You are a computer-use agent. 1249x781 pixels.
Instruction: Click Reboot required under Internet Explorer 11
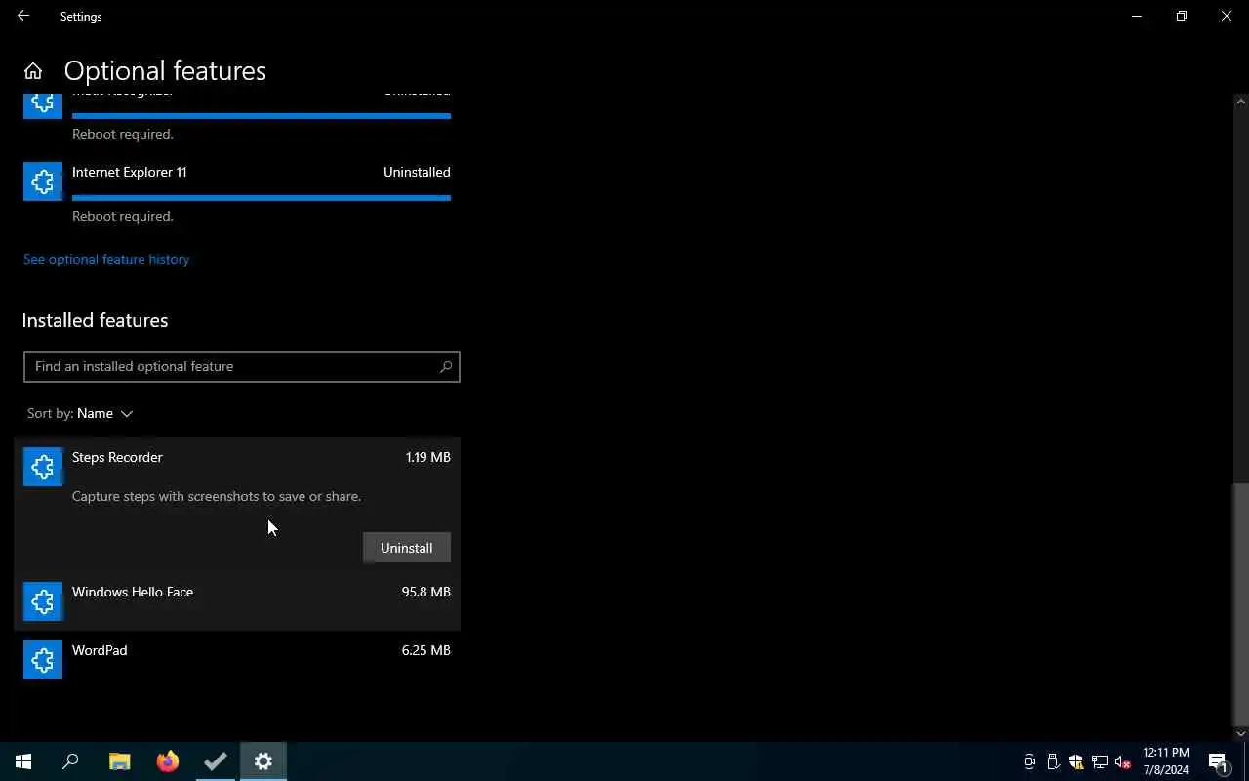pyautogui.click(x=122, y=216)
